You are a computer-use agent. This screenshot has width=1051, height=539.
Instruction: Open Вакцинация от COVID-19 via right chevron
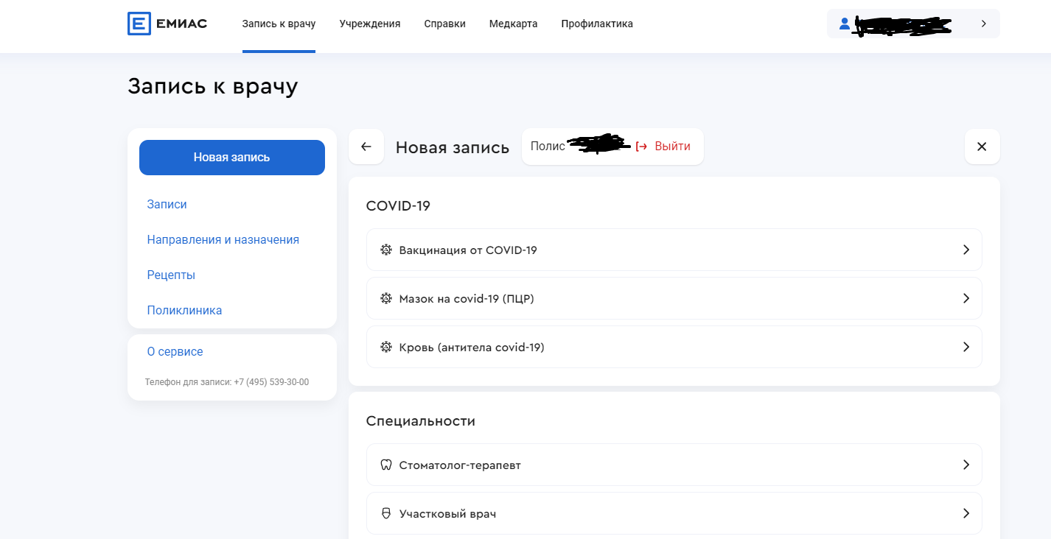(966, 250)
